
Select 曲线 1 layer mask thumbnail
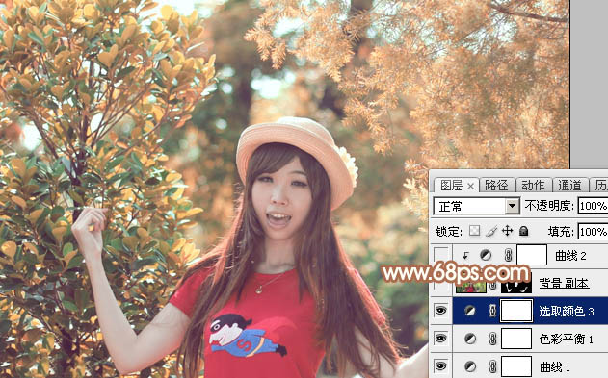[x=516, y=366]
